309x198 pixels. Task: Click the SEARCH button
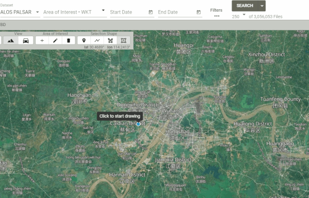(245, 6)
